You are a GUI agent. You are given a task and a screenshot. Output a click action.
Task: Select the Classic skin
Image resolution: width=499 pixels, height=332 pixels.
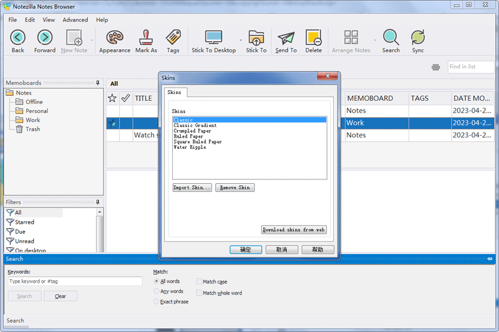(249, 120)
